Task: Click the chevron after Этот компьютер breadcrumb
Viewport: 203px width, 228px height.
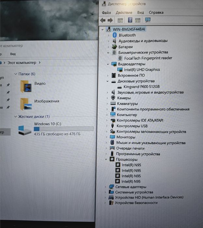Action: coord(40,63)
